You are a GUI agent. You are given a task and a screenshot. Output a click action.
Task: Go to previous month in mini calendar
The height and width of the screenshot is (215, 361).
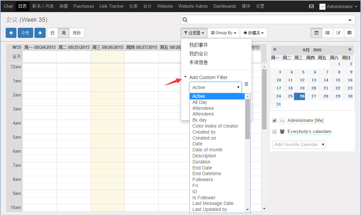coord(275,50)
